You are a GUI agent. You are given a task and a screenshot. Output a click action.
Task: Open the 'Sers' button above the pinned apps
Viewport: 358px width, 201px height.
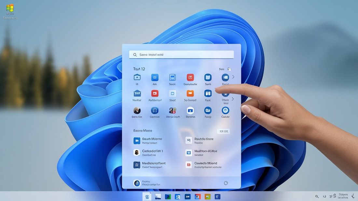pyautogui.click(x=225, y=69)
